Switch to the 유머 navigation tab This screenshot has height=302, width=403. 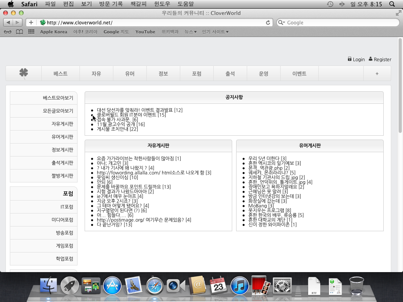(130, 74)
